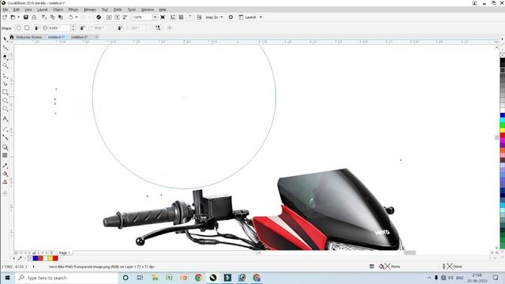Toggle Show rulers button
505x284 pixels.
(x=173, y=17)
